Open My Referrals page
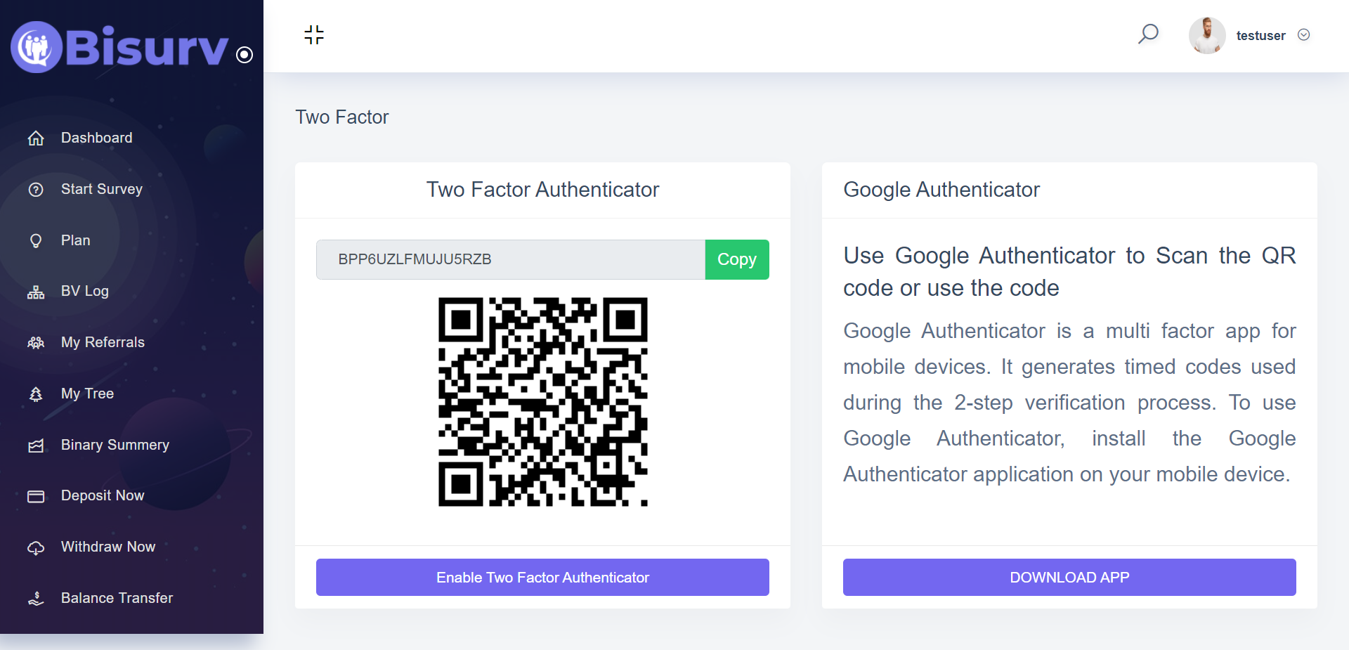 pos(103,342)
